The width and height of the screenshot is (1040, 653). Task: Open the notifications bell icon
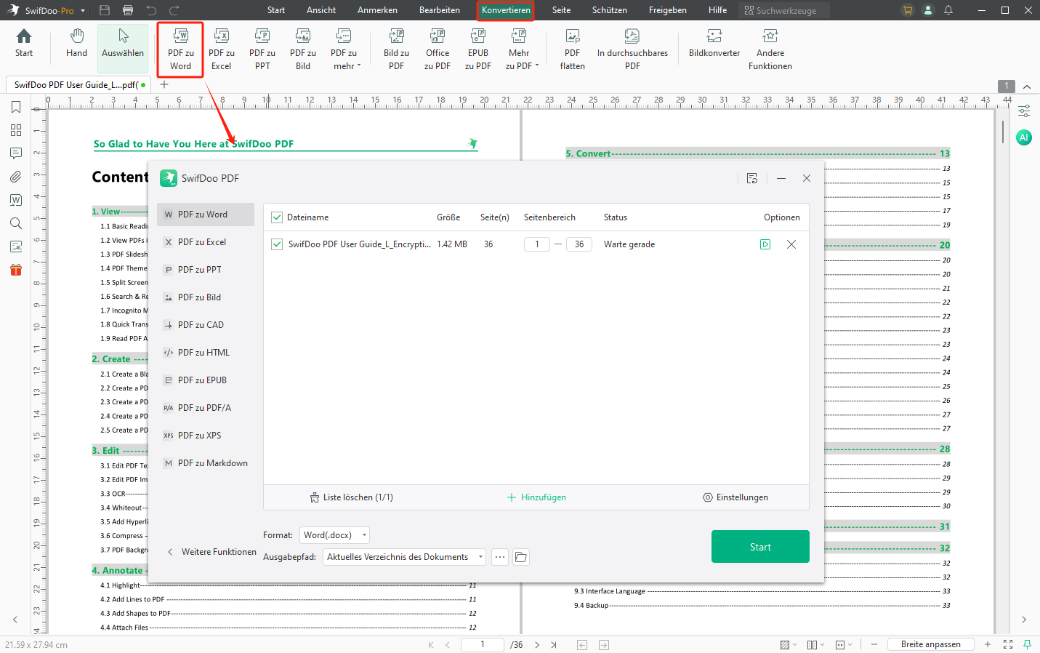(x=948, y=10)
